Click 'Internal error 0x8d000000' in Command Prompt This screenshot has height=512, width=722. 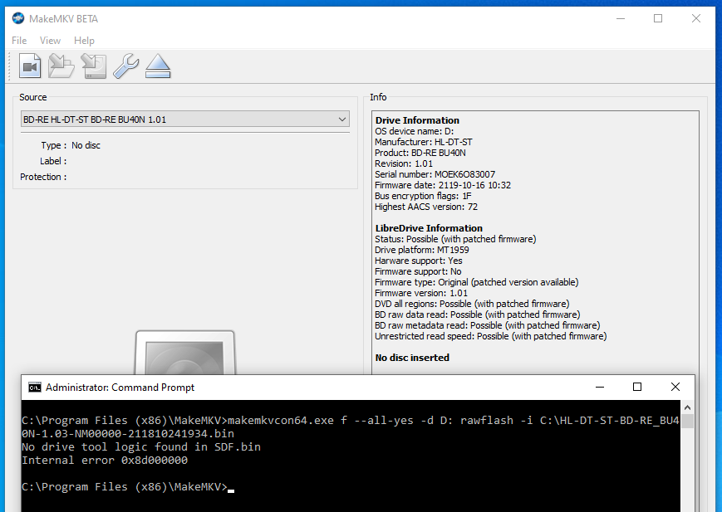pyautogui.click(x=105, y=460)
